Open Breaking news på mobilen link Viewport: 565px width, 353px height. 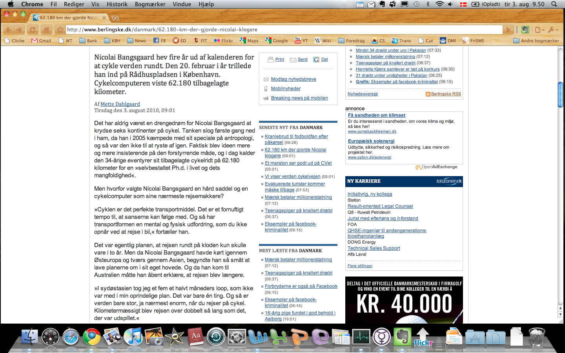coord(299,98)
